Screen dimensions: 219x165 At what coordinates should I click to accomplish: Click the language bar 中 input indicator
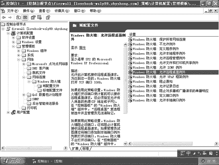click(x=188, y=153)
